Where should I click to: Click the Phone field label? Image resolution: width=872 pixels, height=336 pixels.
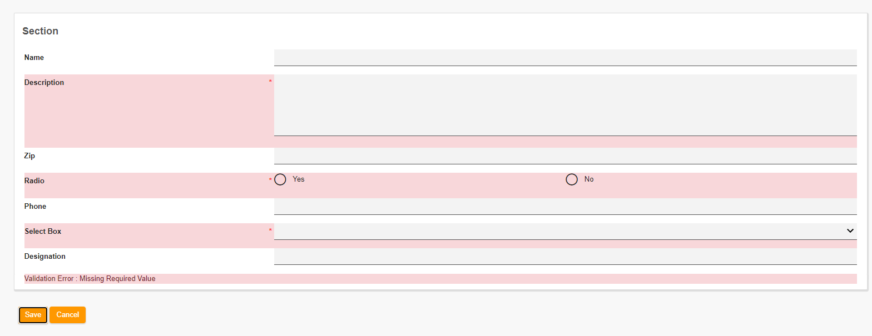pos(35,207)
